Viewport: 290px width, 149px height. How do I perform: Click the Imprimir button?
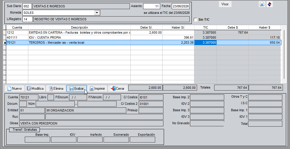(x=97, y=89)
